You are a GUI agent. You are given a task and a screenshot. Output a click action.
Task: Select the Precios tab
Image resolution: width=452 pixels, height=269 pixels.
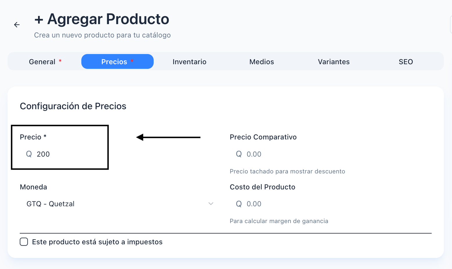[x=117, y=62]
